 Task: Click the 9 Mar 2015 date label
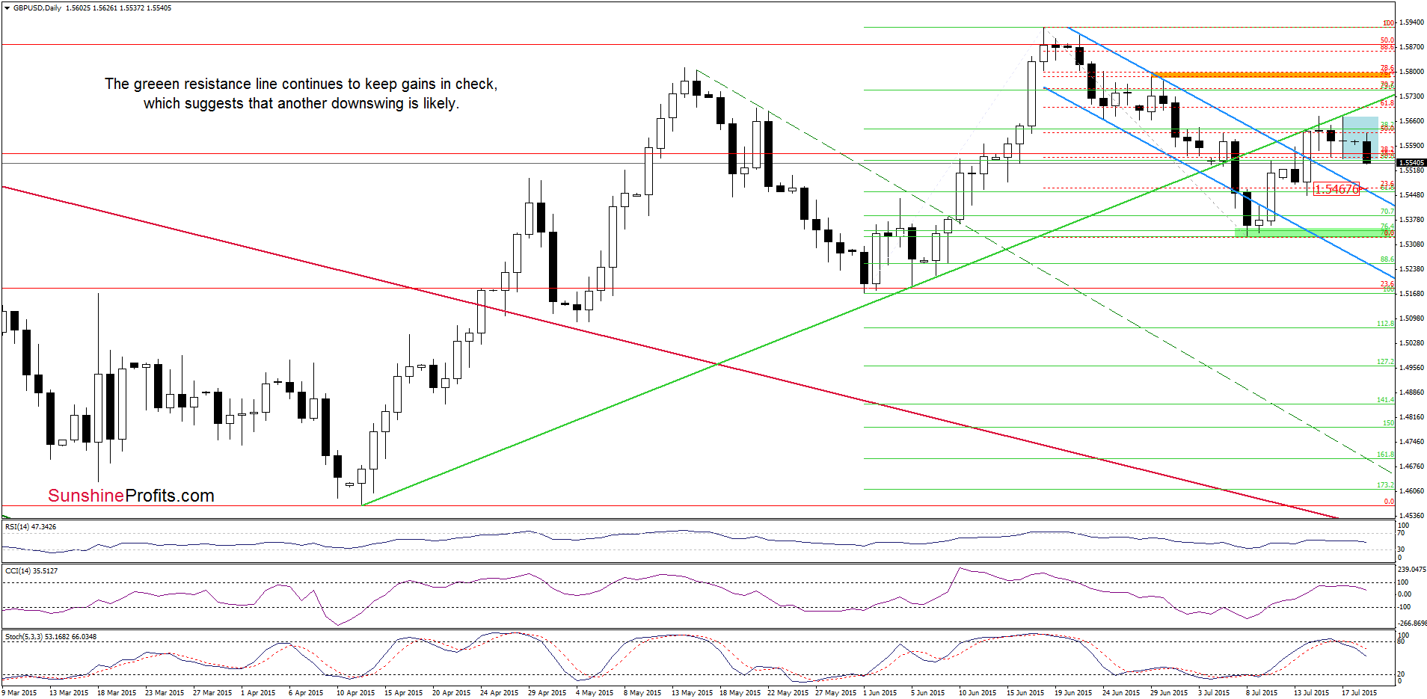19,693
